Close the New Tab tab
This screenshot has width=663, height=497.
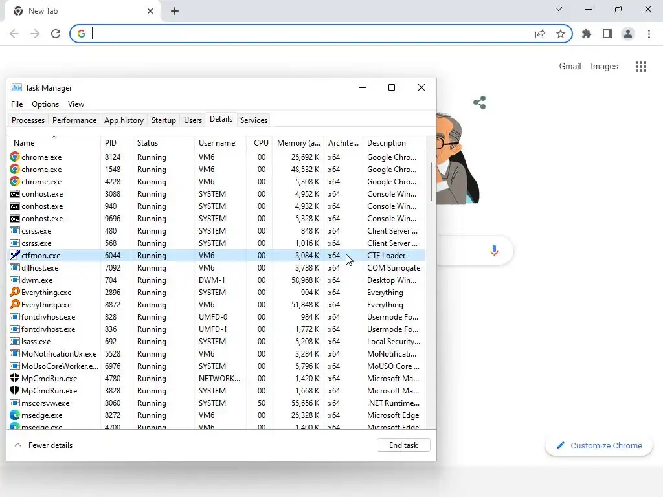point(150,11)
